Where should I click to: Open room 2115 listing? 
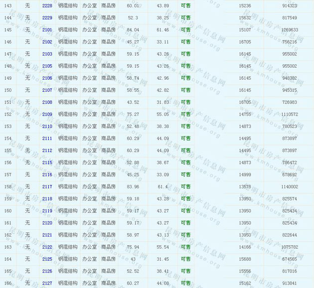coord(47,162)
